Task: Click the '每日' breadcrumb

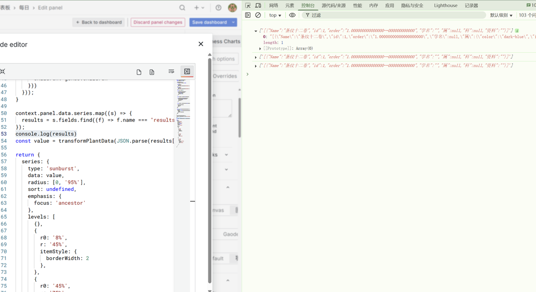Action: [x=24, y=7]
